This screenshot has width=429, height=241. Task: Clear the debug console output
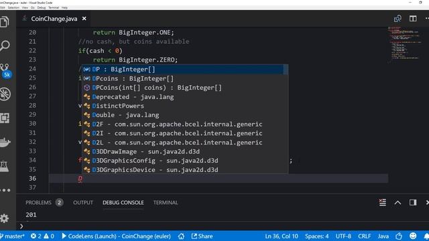pyautogui.click(x=383, y=202)
